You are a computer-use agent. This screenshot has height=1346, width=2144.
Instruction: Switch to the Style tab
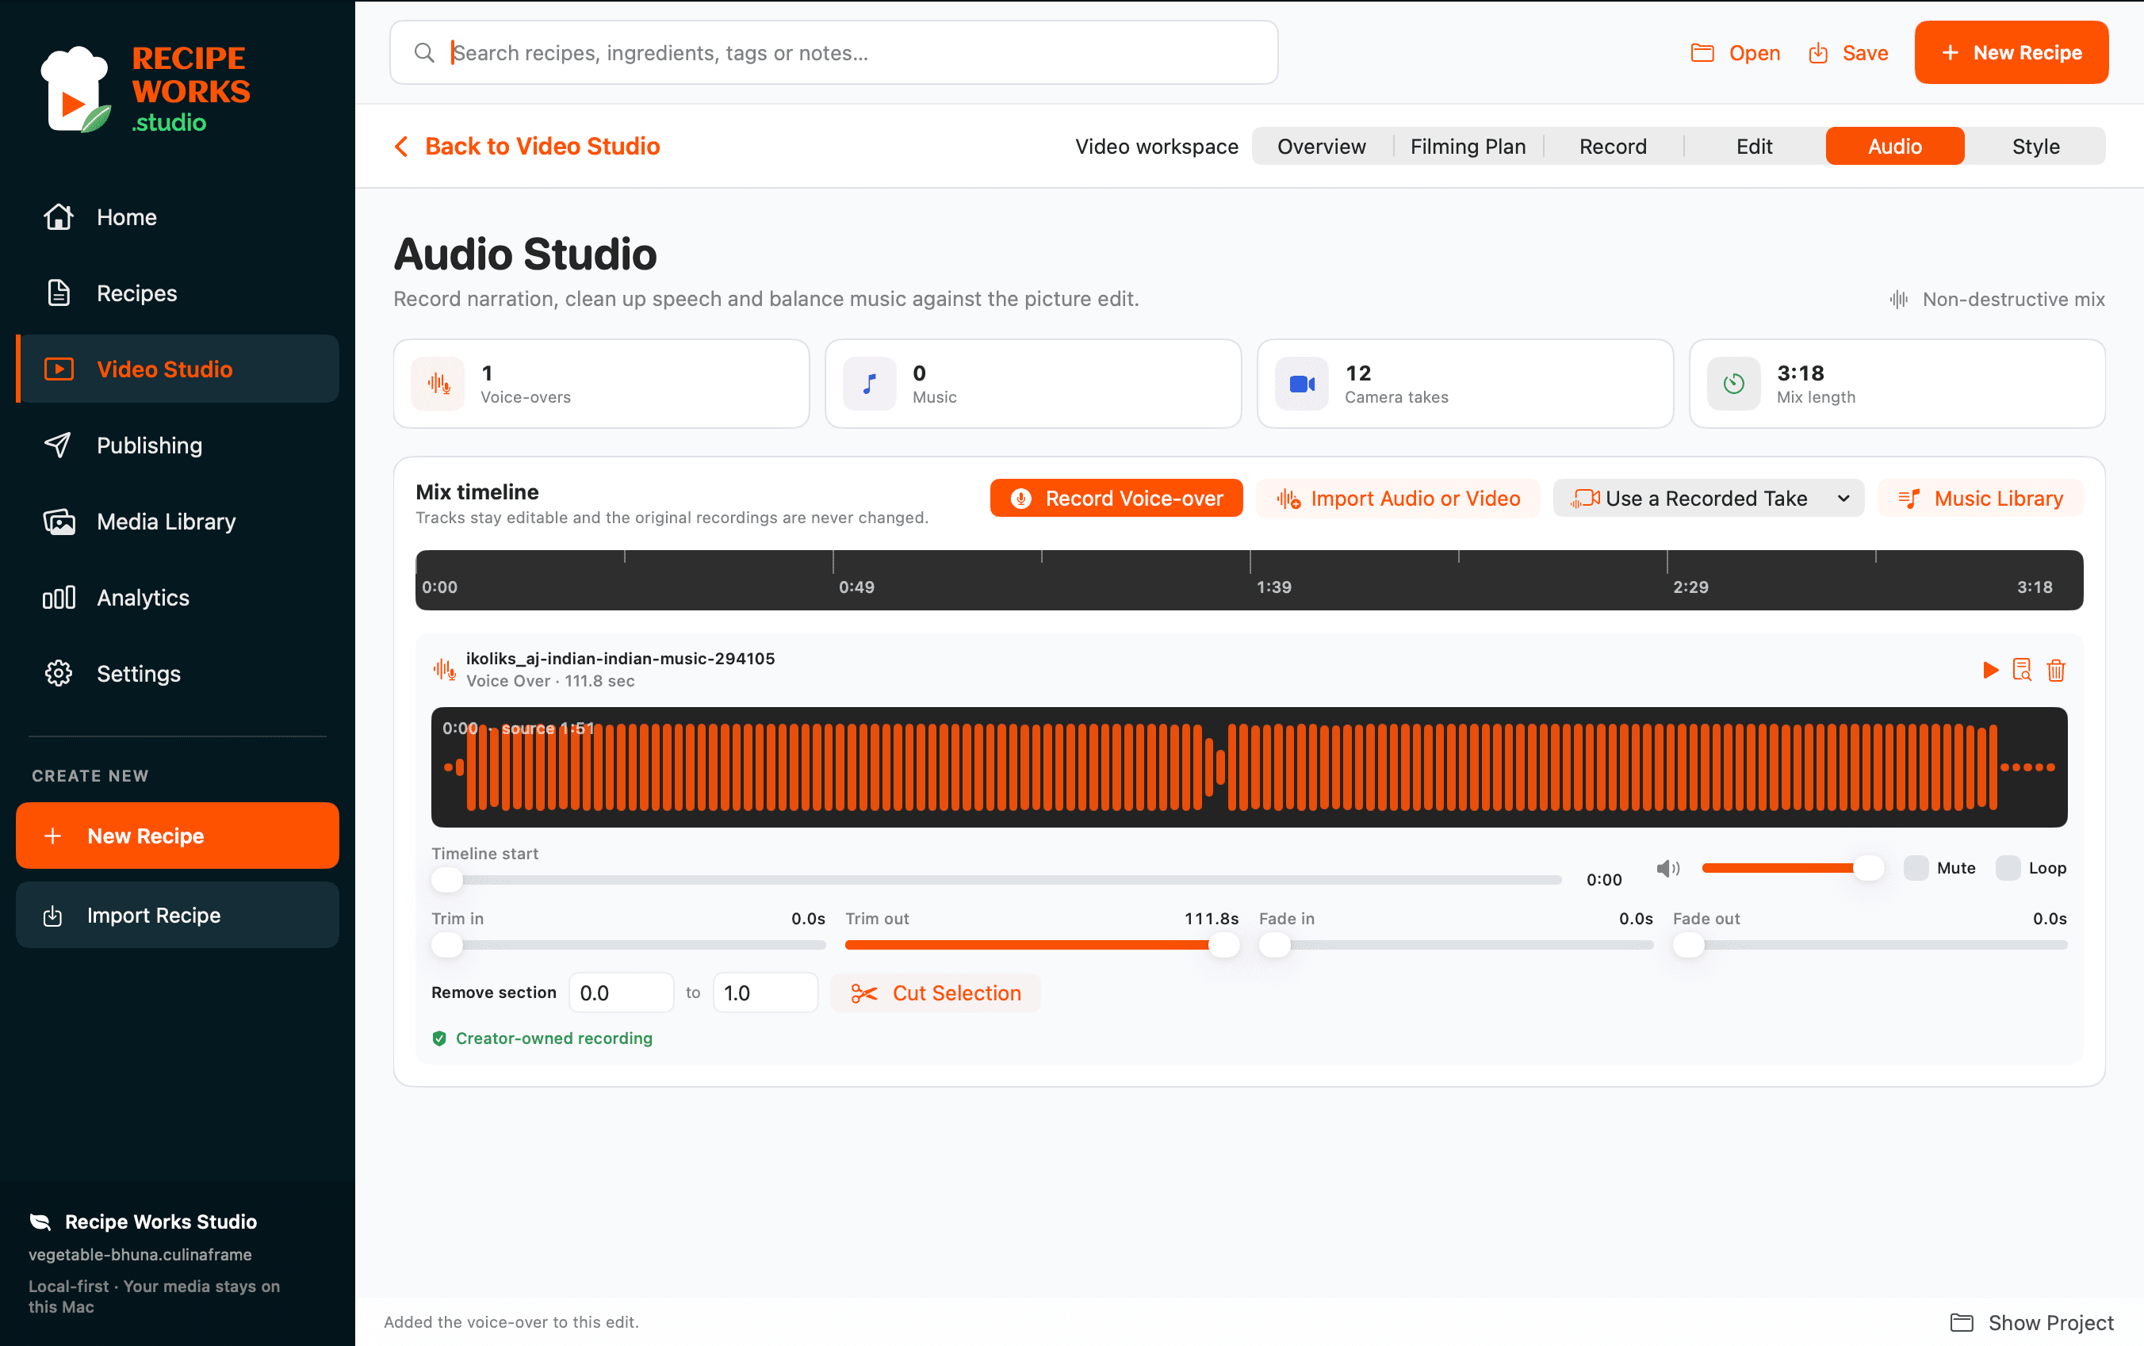[2035, 146]
